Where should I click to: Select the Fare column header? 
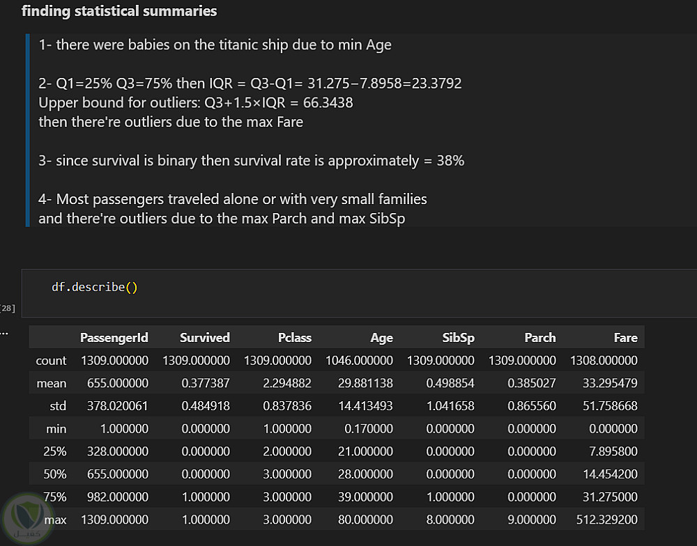(625, 338)
